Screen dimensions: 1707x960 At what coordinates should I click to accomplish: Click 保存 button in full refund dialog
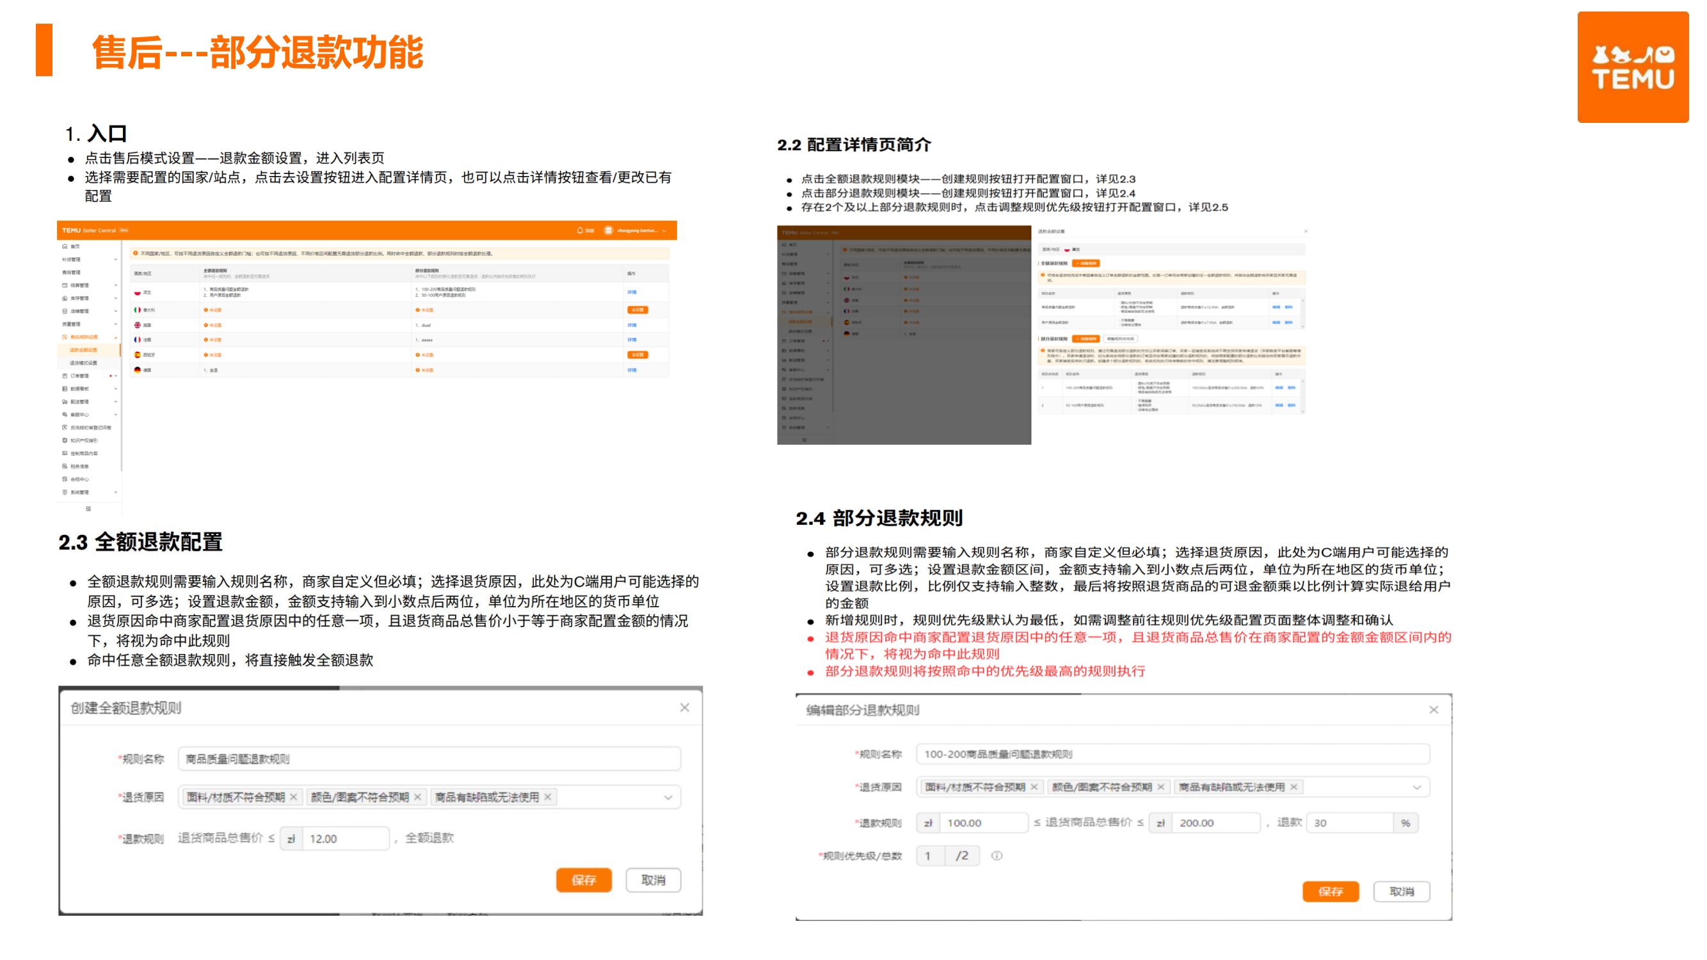pyautogui.click(x=583, y=880)
